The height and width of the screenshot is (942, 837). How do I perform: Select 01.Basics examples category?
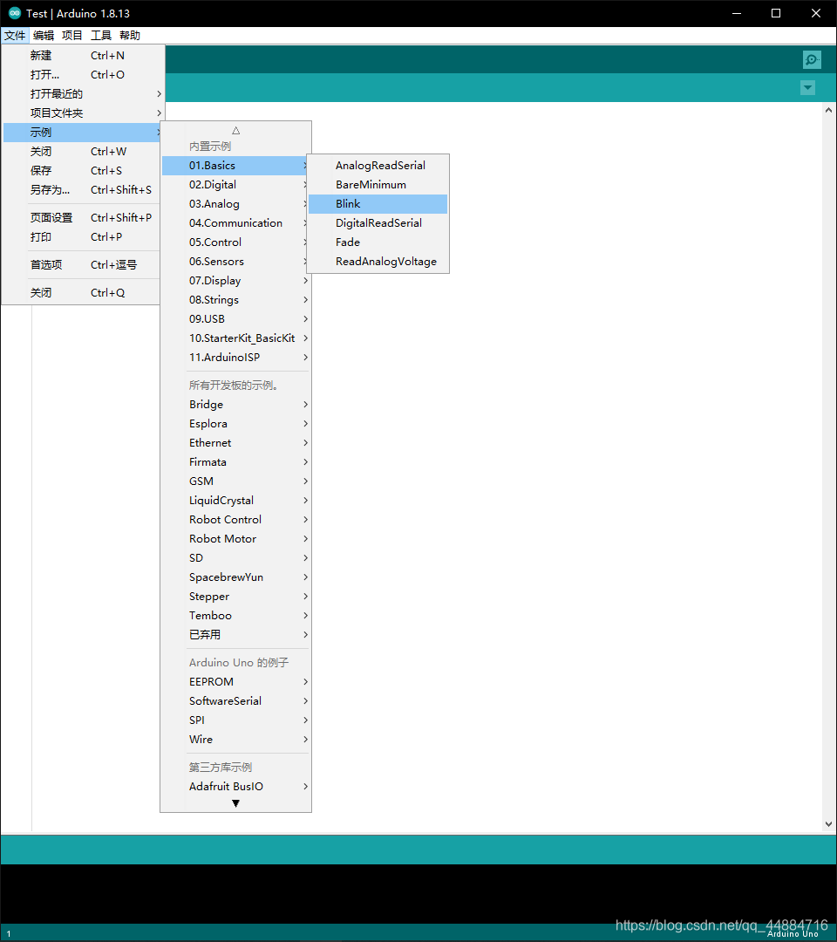(x=236, y=165)
